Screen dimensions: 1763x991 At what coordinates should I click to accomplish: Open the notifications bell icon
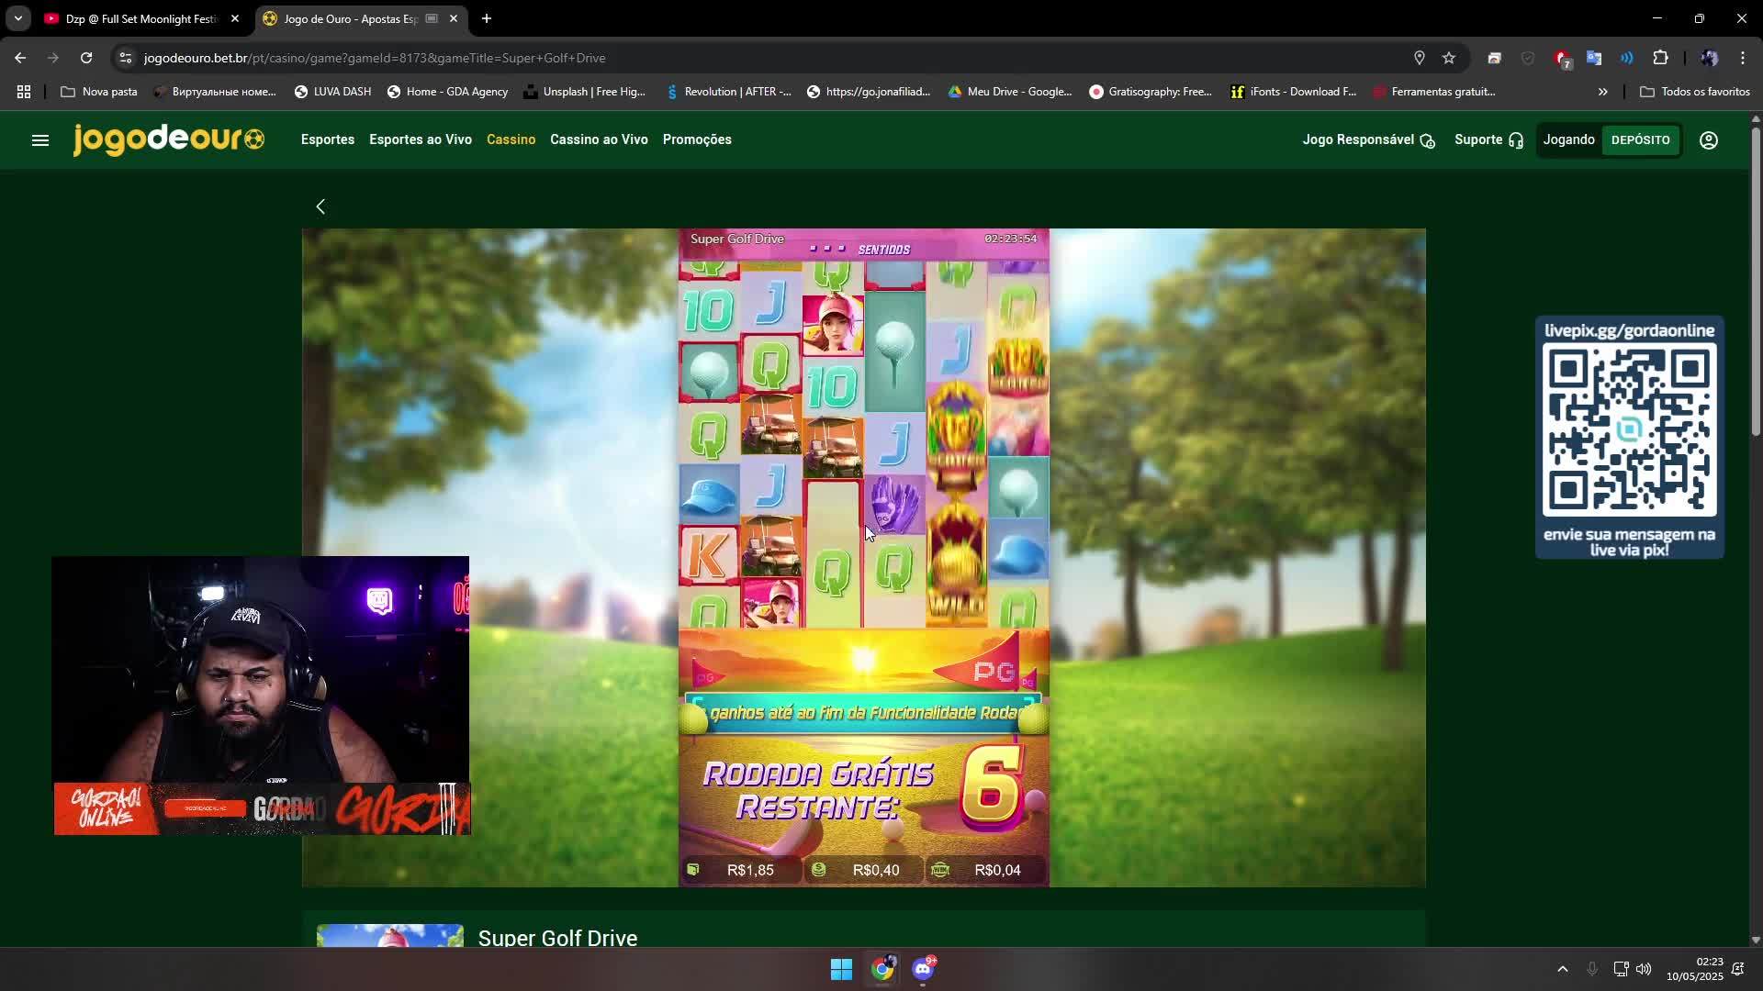pos(1738,969)
